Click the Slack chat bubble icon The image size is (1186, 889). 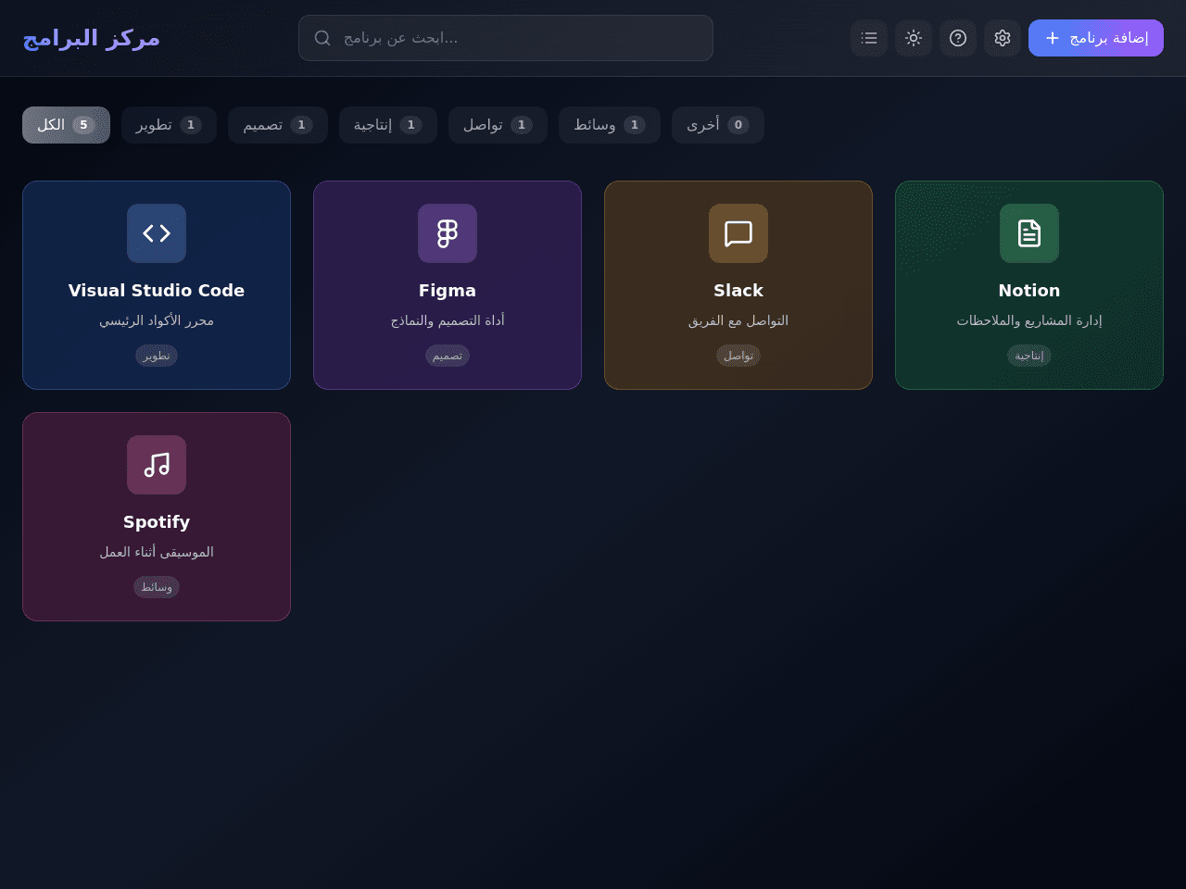738,233
